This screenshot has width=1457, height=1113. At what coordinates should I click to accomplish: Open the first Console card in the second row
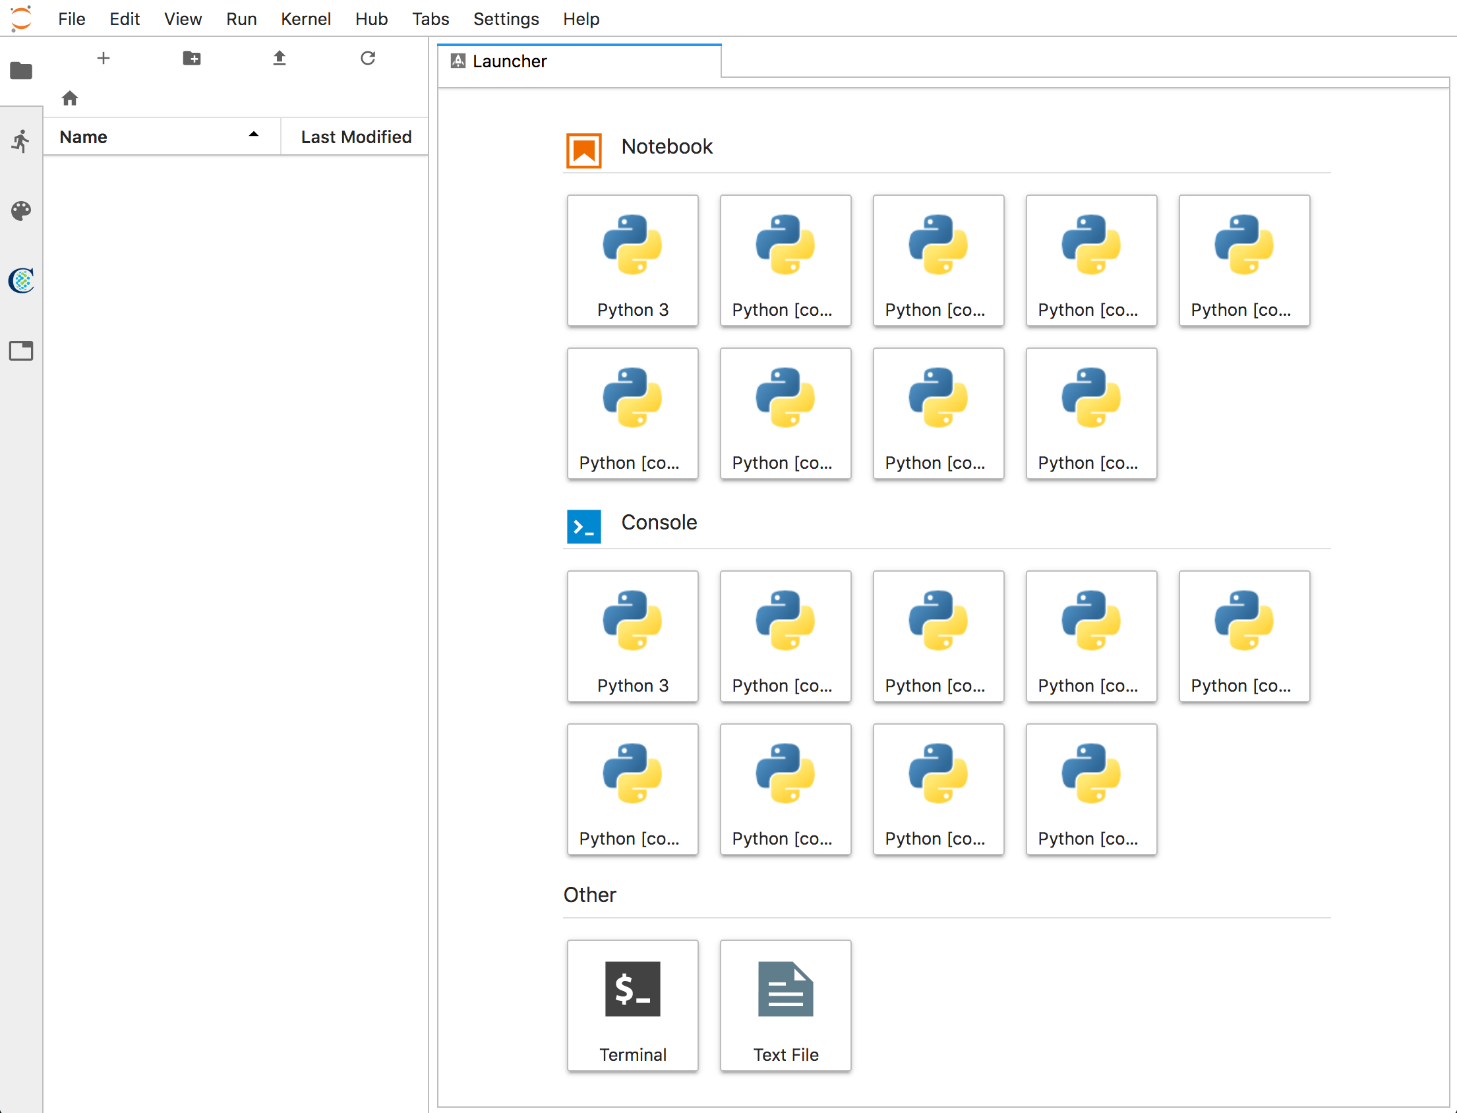tap(632, 789)
